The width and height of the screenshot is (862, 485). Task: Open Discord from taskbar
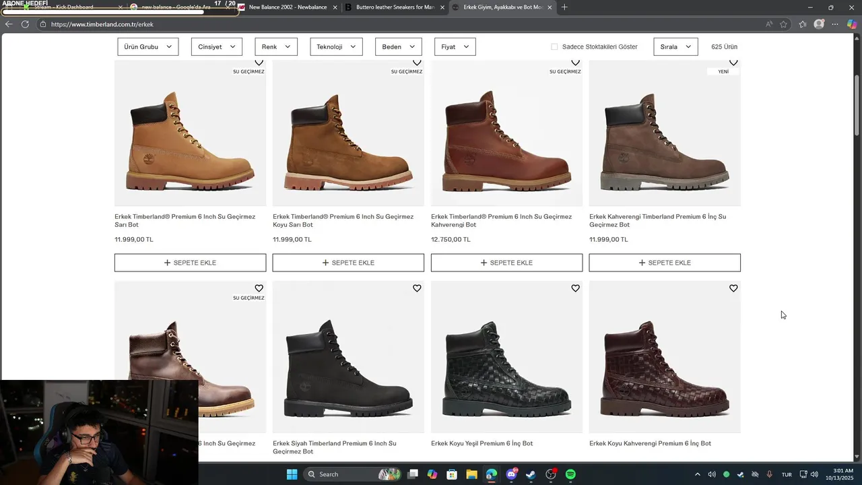point(511,474)
